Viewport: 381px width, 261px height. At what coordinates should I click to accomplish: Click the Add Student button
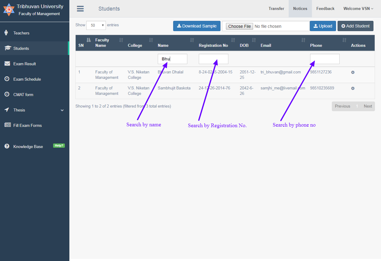[x=355, y=26]
